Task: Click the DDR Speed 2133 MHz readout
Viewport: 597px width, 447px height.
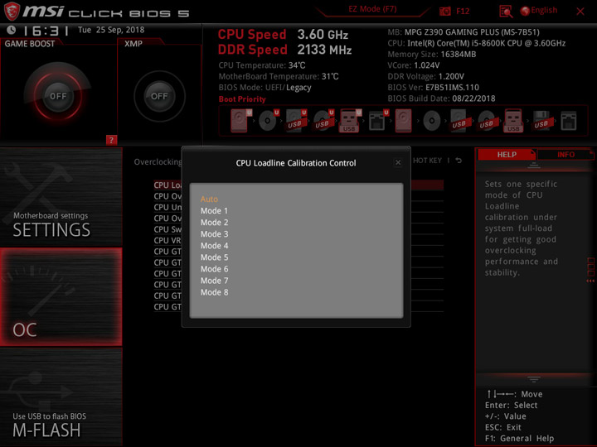Action: pyautogui.click(x=284, y=50)
